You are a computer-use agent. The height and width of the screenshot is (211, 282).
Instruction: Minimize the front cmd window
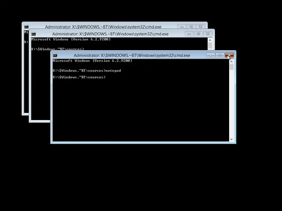[210, 55]
